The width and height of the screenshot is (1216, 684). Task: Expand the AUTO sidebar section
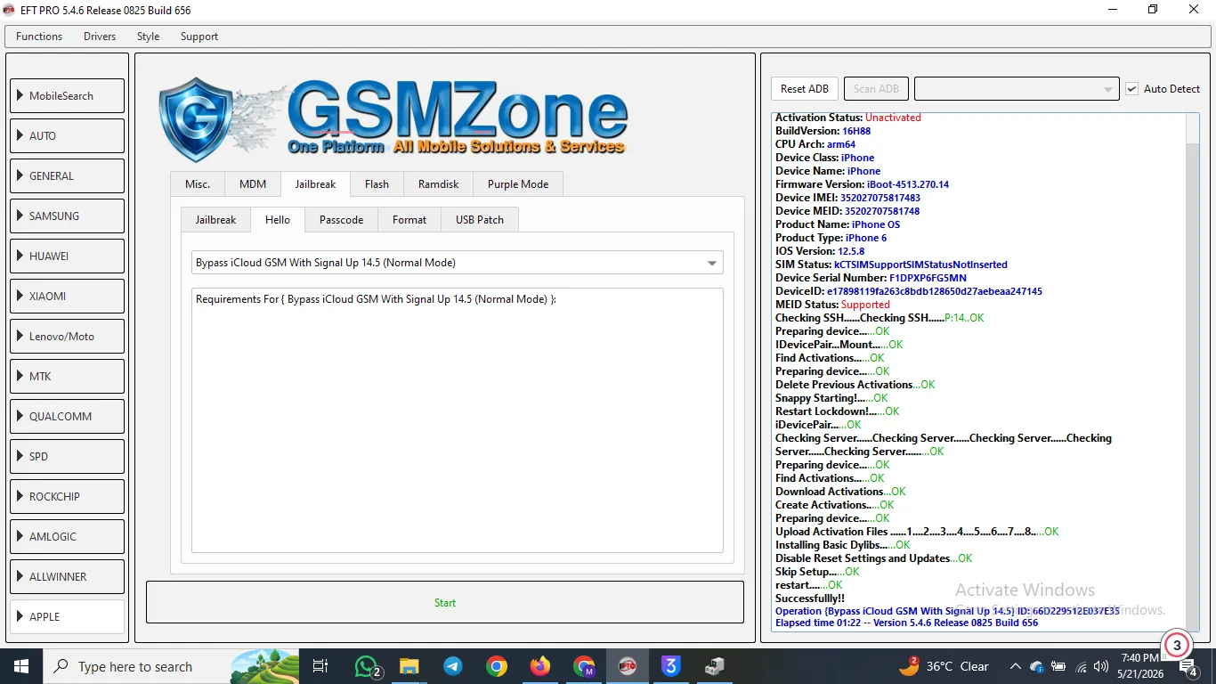tap(68, 136)
